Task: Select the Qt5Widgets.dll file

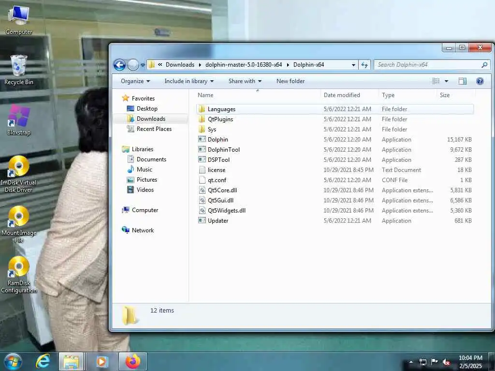Action: (x=335, y=211)
